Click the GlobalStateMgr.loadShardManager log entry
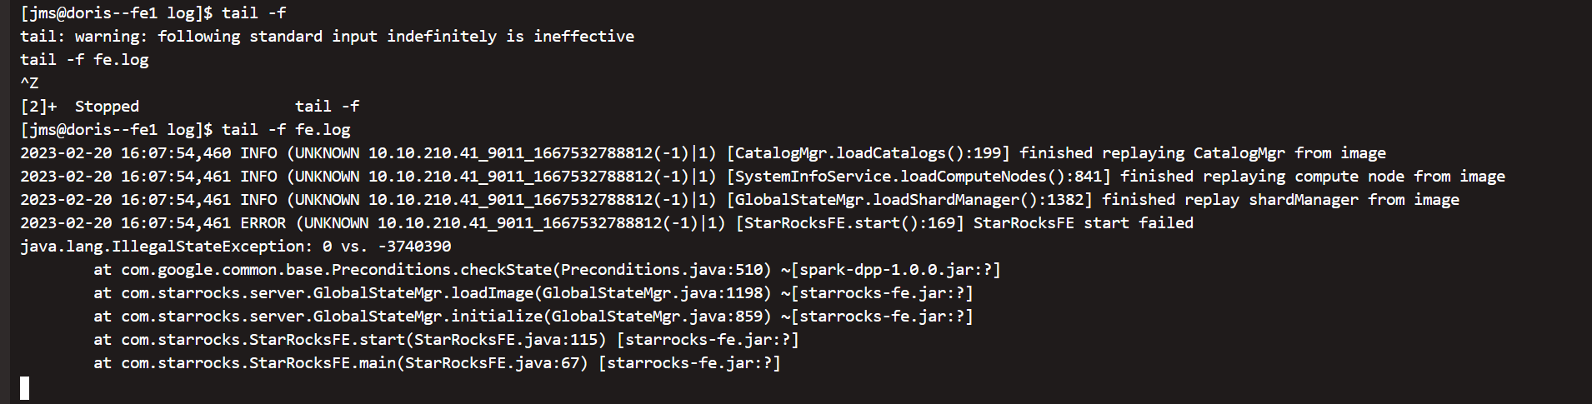Screen dimensions: 1592x404 coord(739,200)
